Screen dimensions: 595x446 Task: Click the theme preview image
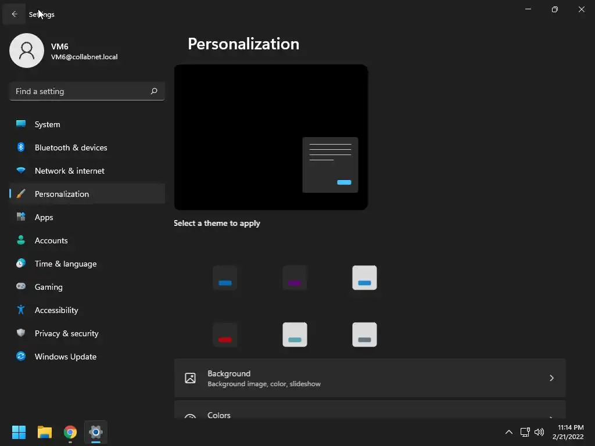(271, 137)
